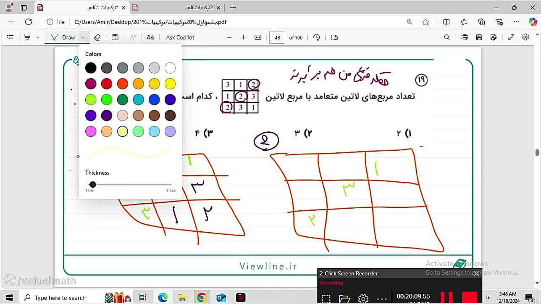
Task: Click the Save as icon
Action: point(494,37)
